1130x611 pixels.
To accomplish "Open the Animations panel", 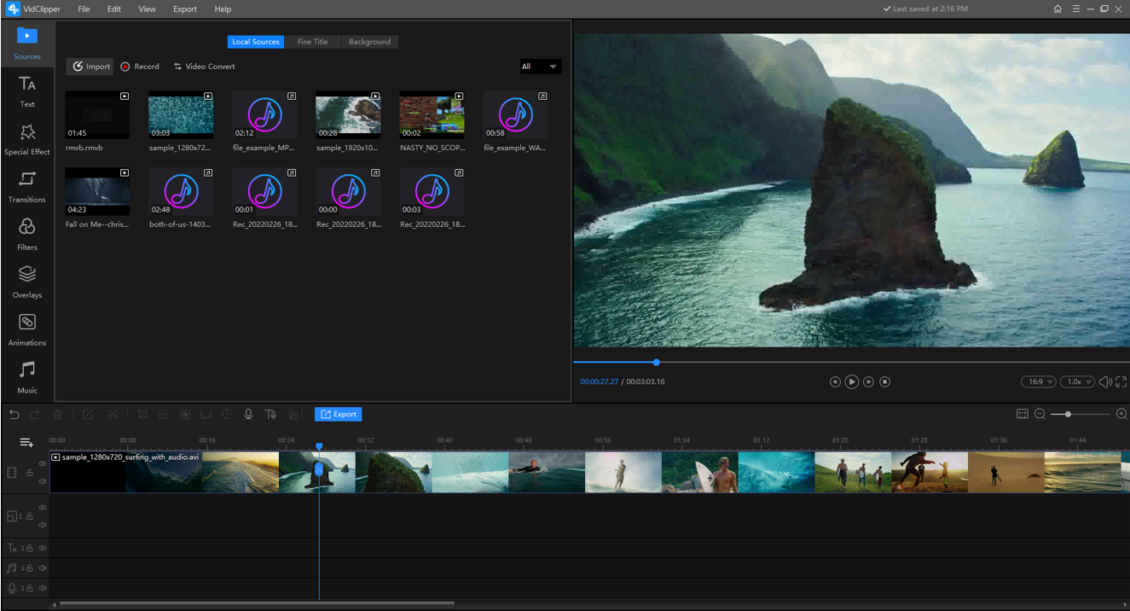I will (27, 330).
